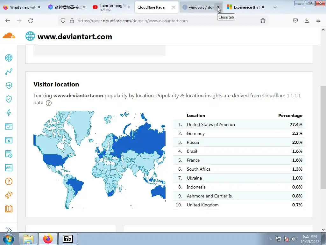Open the shield checkmark sidebar icon
The image size is (326, 245).
point(9,99)
